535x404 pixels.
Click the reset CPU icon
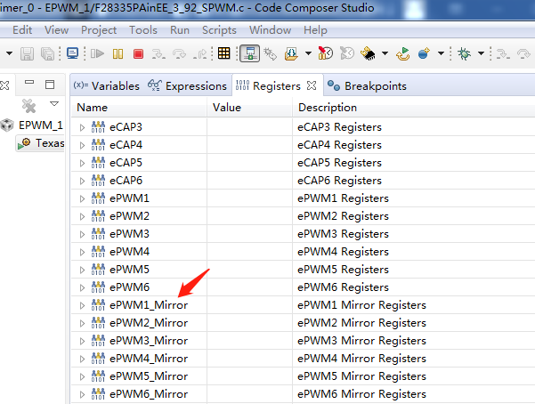tap(291, 53)
